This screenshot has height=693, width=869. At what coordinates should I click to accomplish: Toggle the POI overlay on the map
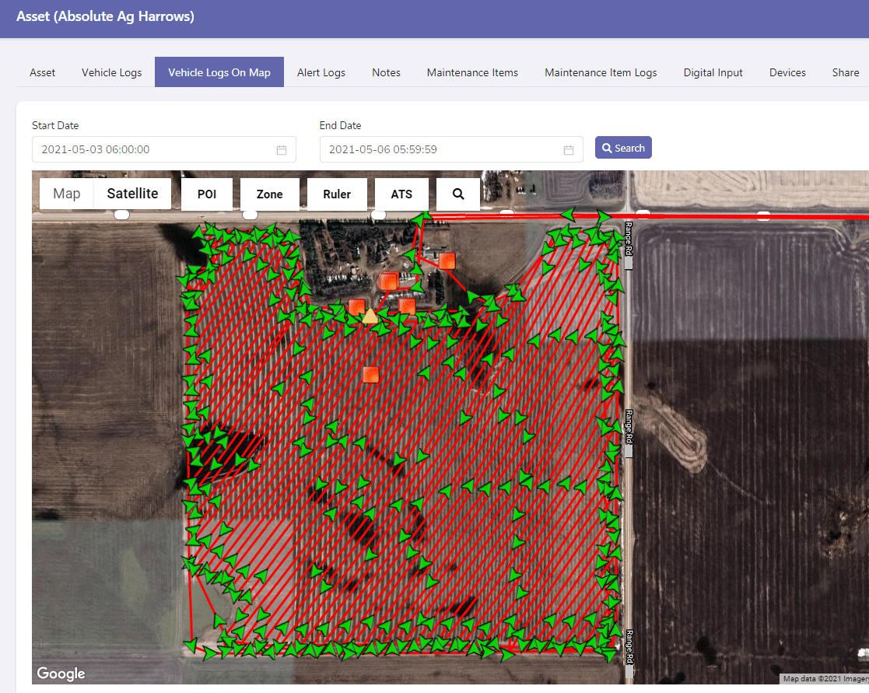tap(206, 194)
